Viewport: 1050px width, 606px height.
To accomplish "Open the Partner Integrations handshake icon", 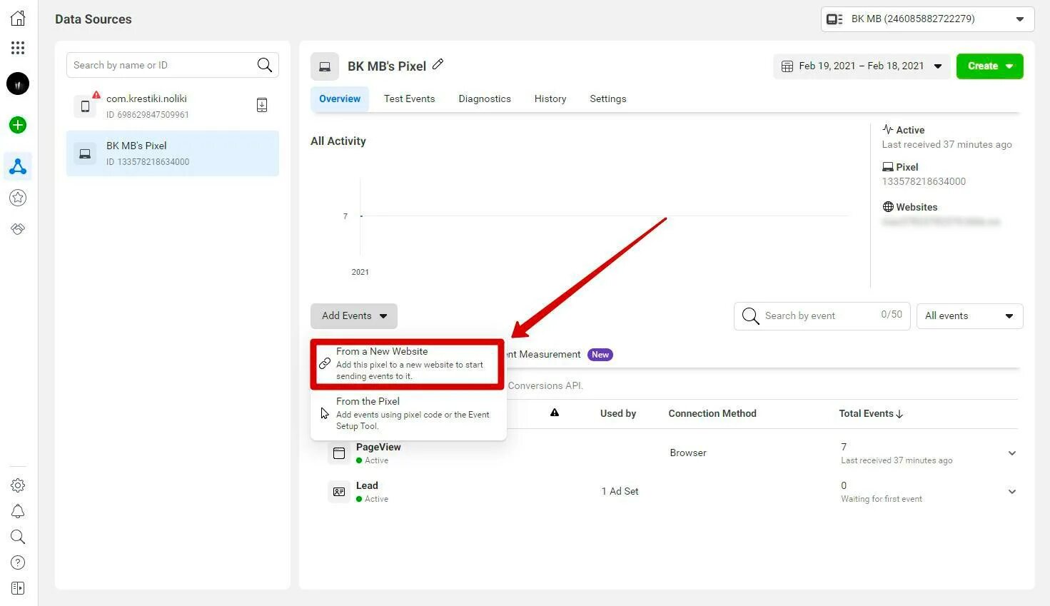I will pos(18,229).
